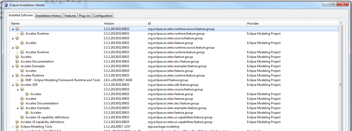Sort by the Provider column header
The image size is (352, 131).
(277, 24)
